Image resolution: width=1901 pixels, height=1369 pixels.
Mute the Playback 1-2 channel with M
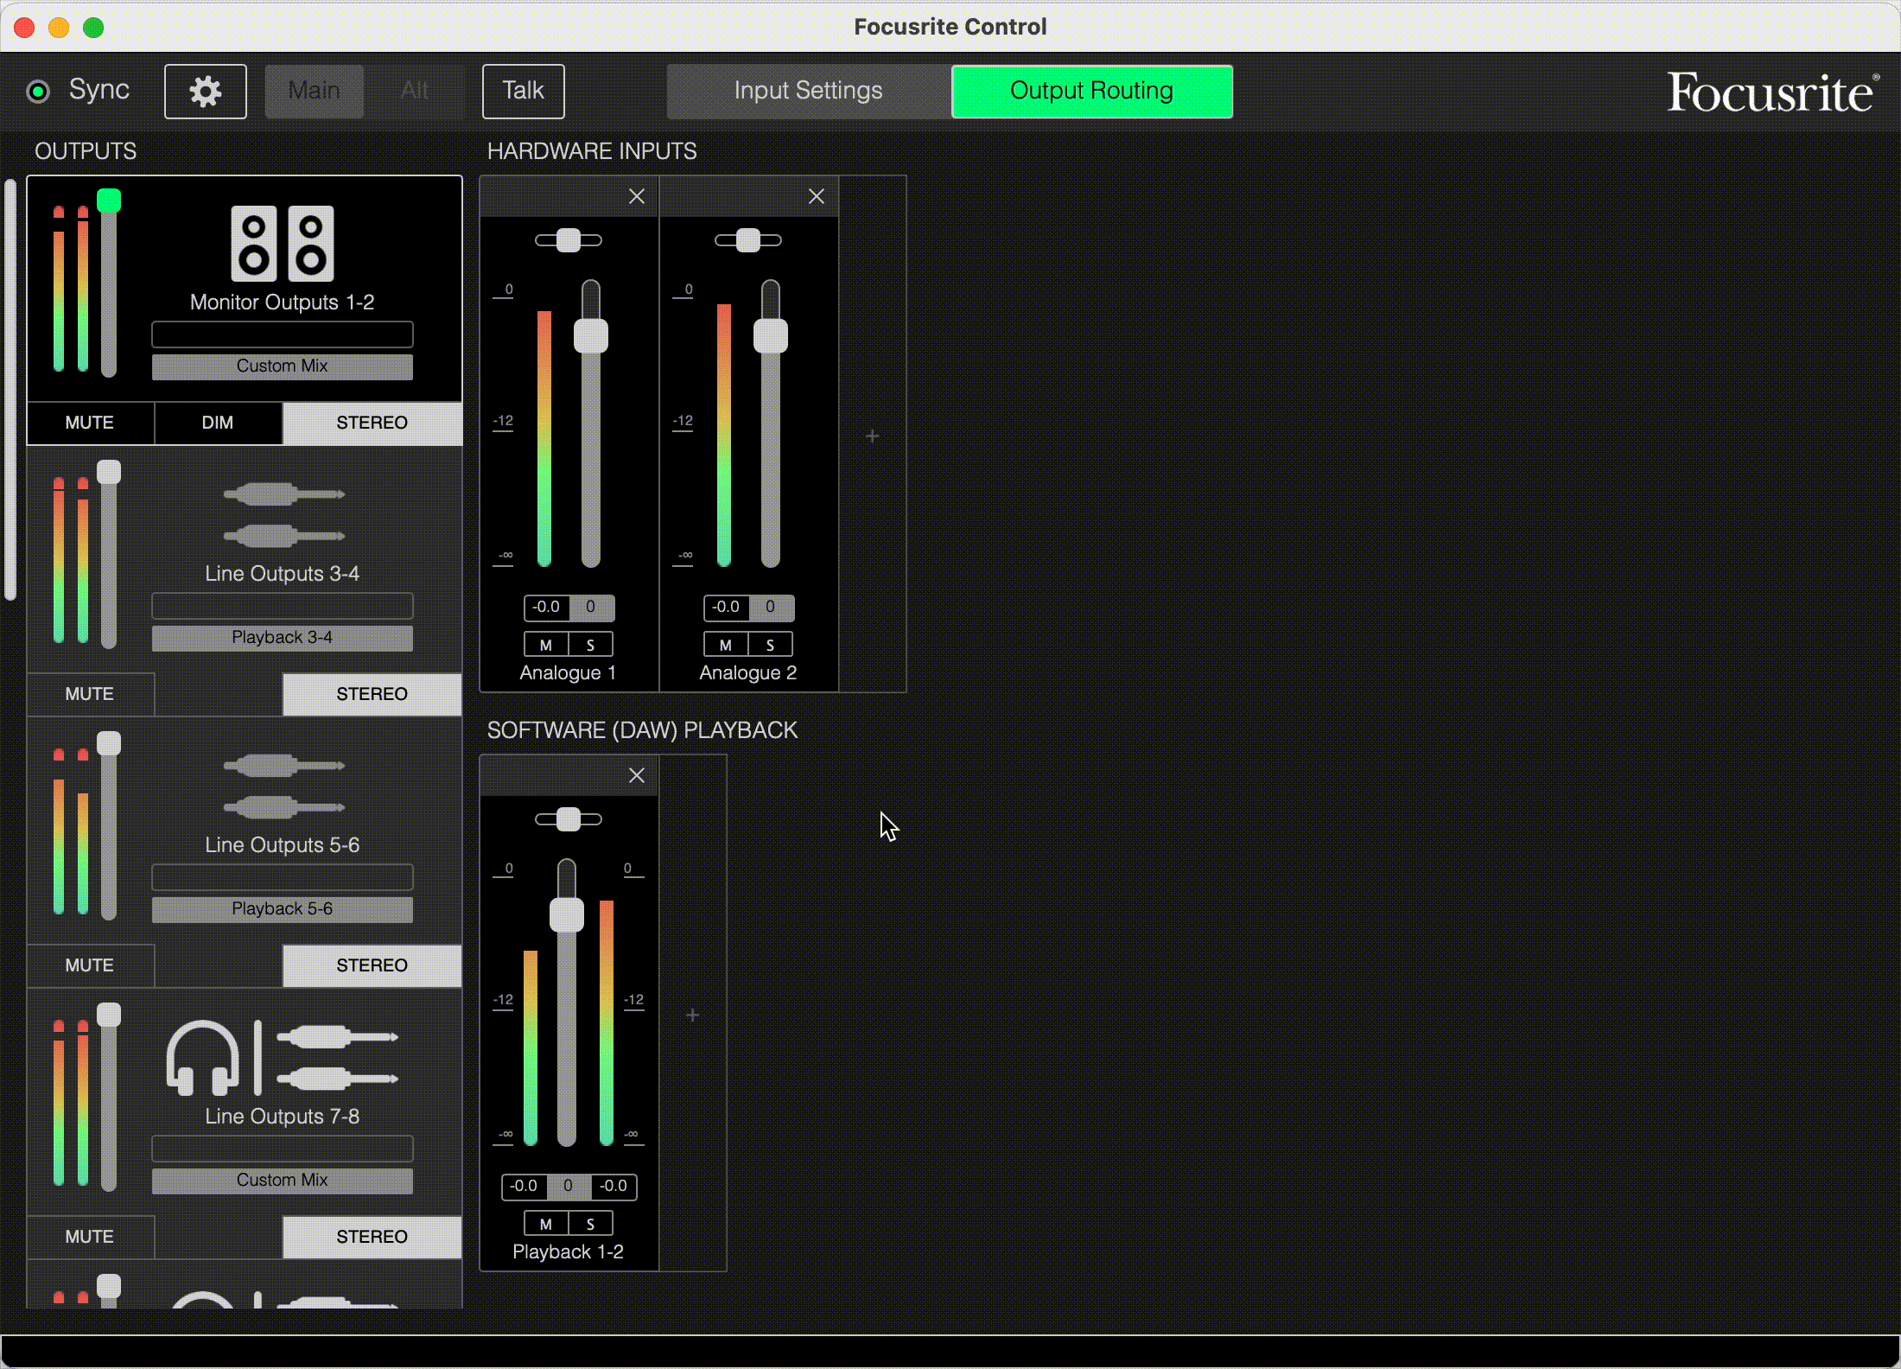(x=546, y=1224)
